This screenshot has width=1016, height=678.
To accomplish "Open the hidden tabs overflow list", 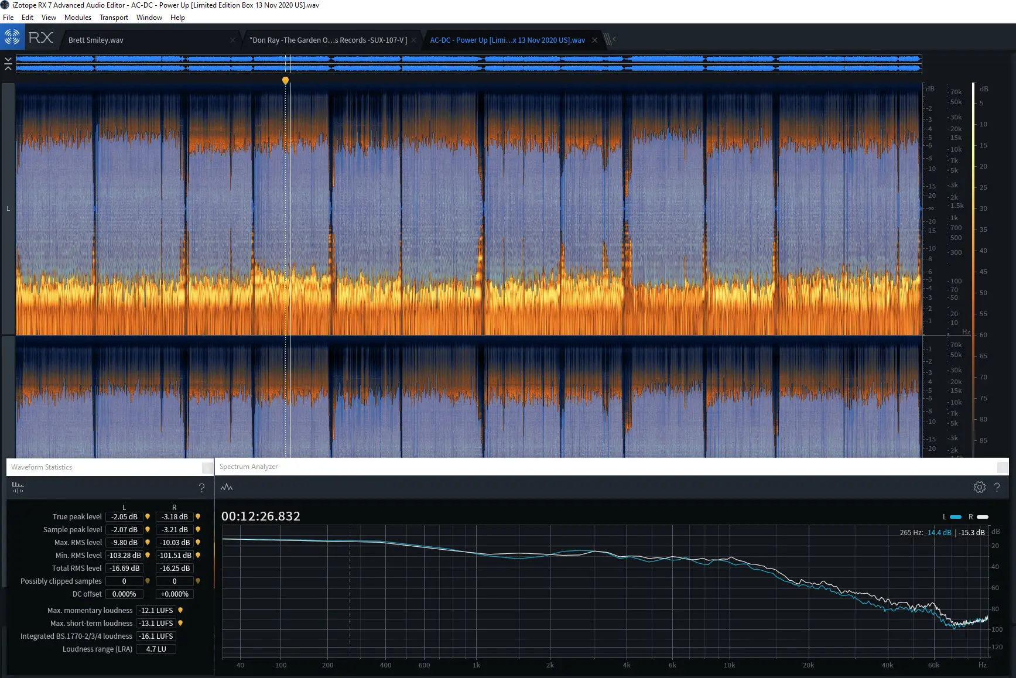I will 610,39.
